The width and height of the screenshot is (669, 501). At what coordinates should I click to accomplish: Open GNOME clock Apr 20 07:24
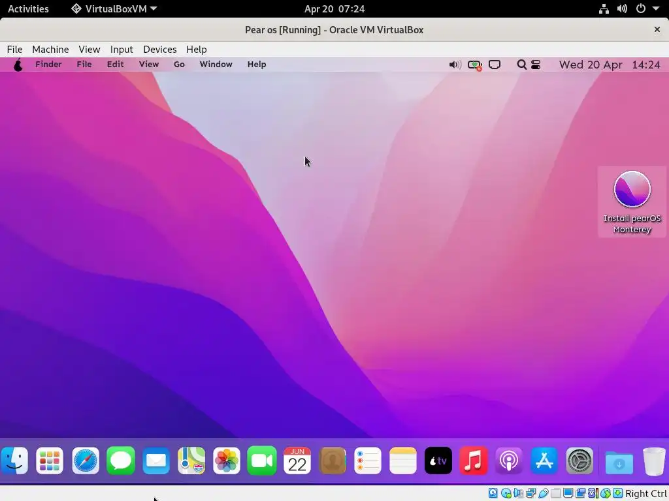pos(334,9)
